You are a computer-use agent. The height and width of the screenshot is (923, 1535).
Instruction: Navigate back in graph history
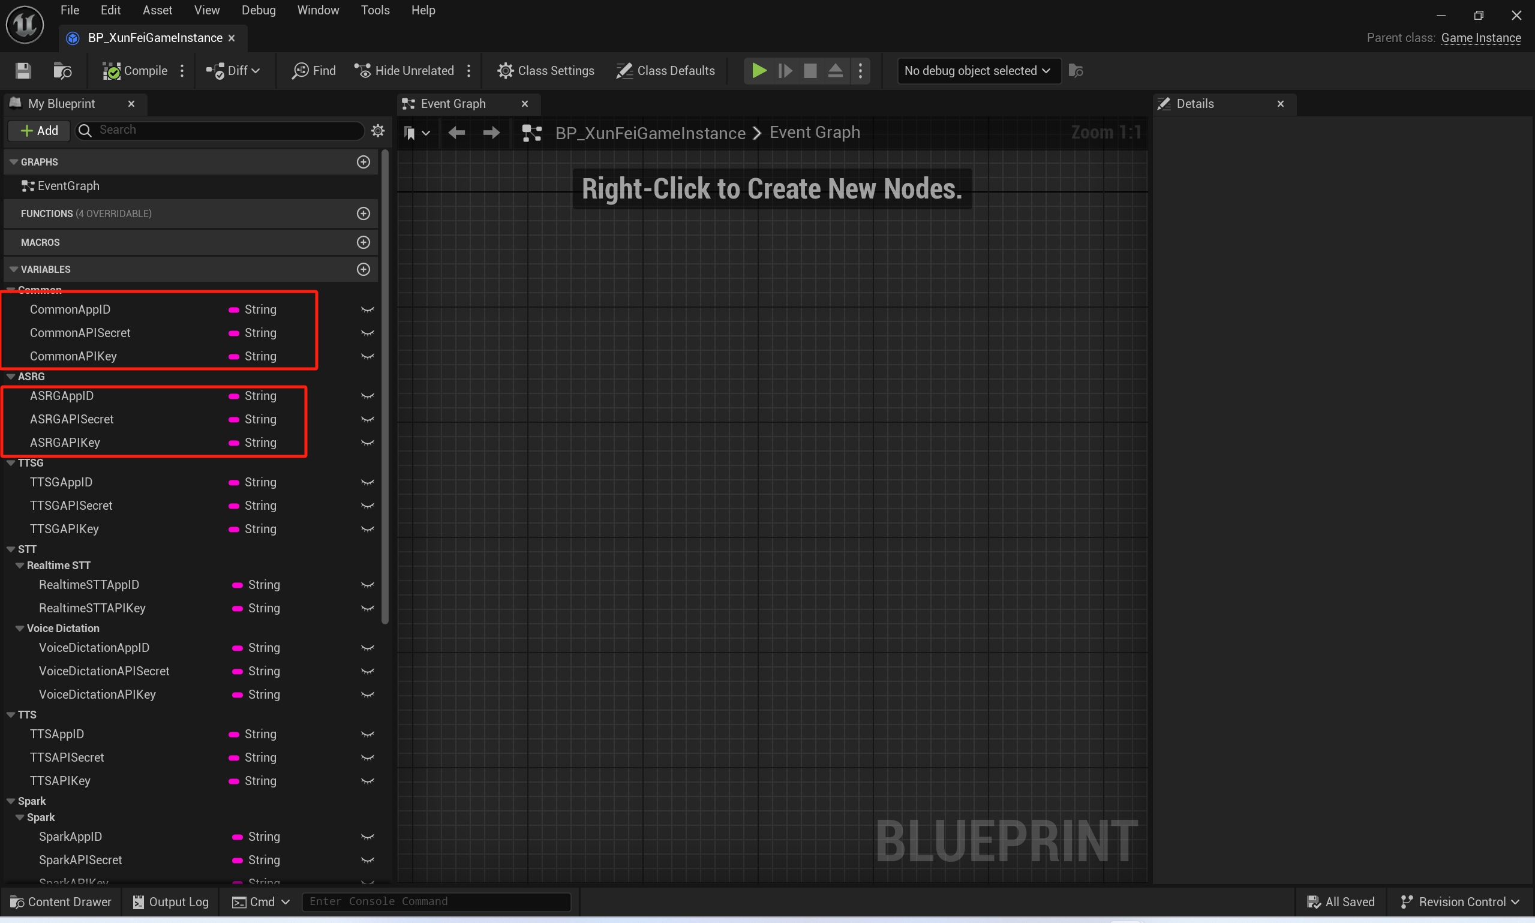tap(456, 133)
